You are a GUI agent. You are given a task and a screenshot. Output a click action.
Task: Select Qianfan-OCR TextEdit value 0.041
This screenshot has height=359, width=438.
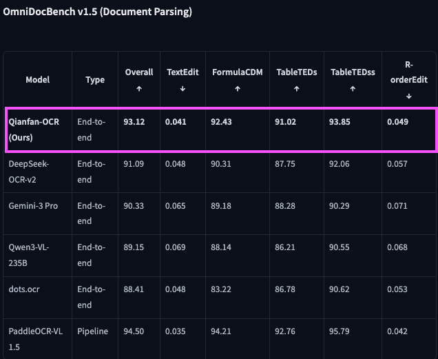(x=176, y=122)
